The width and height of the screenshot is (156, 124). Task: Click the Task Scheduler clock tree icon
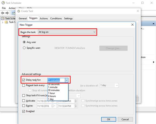(x=3, y=18)
